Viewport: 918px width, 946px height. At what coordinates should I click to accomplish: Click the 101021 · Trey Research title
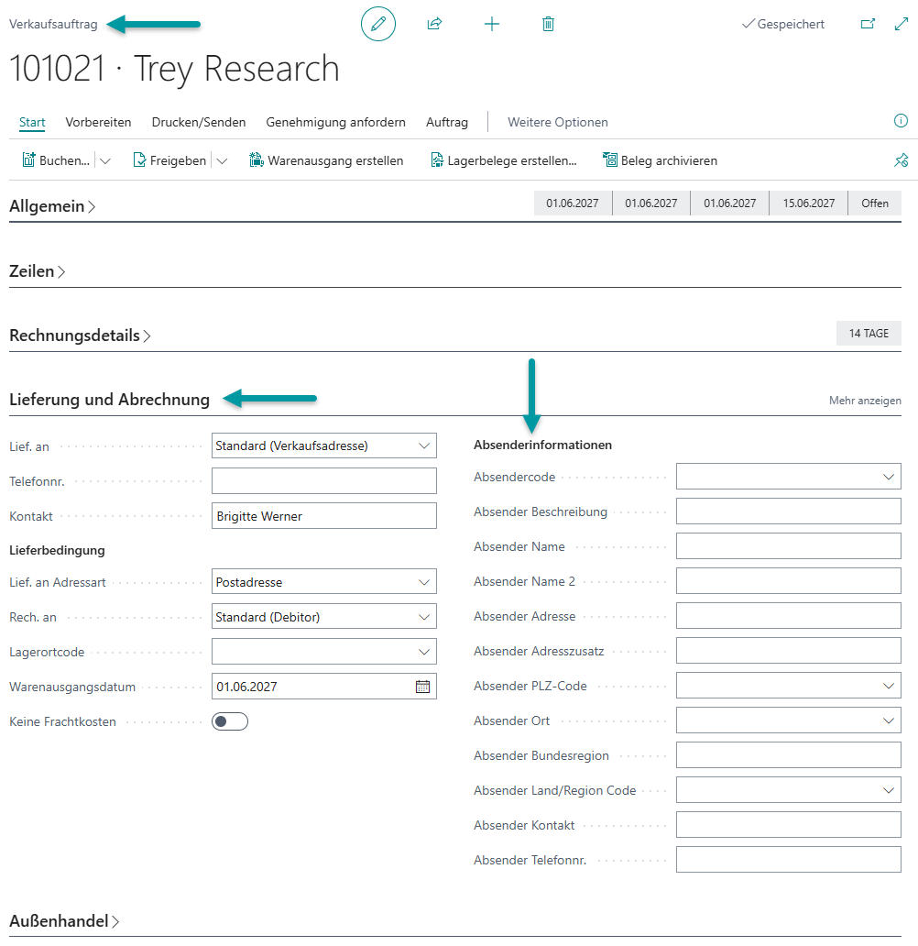click(x=174, y=68)
